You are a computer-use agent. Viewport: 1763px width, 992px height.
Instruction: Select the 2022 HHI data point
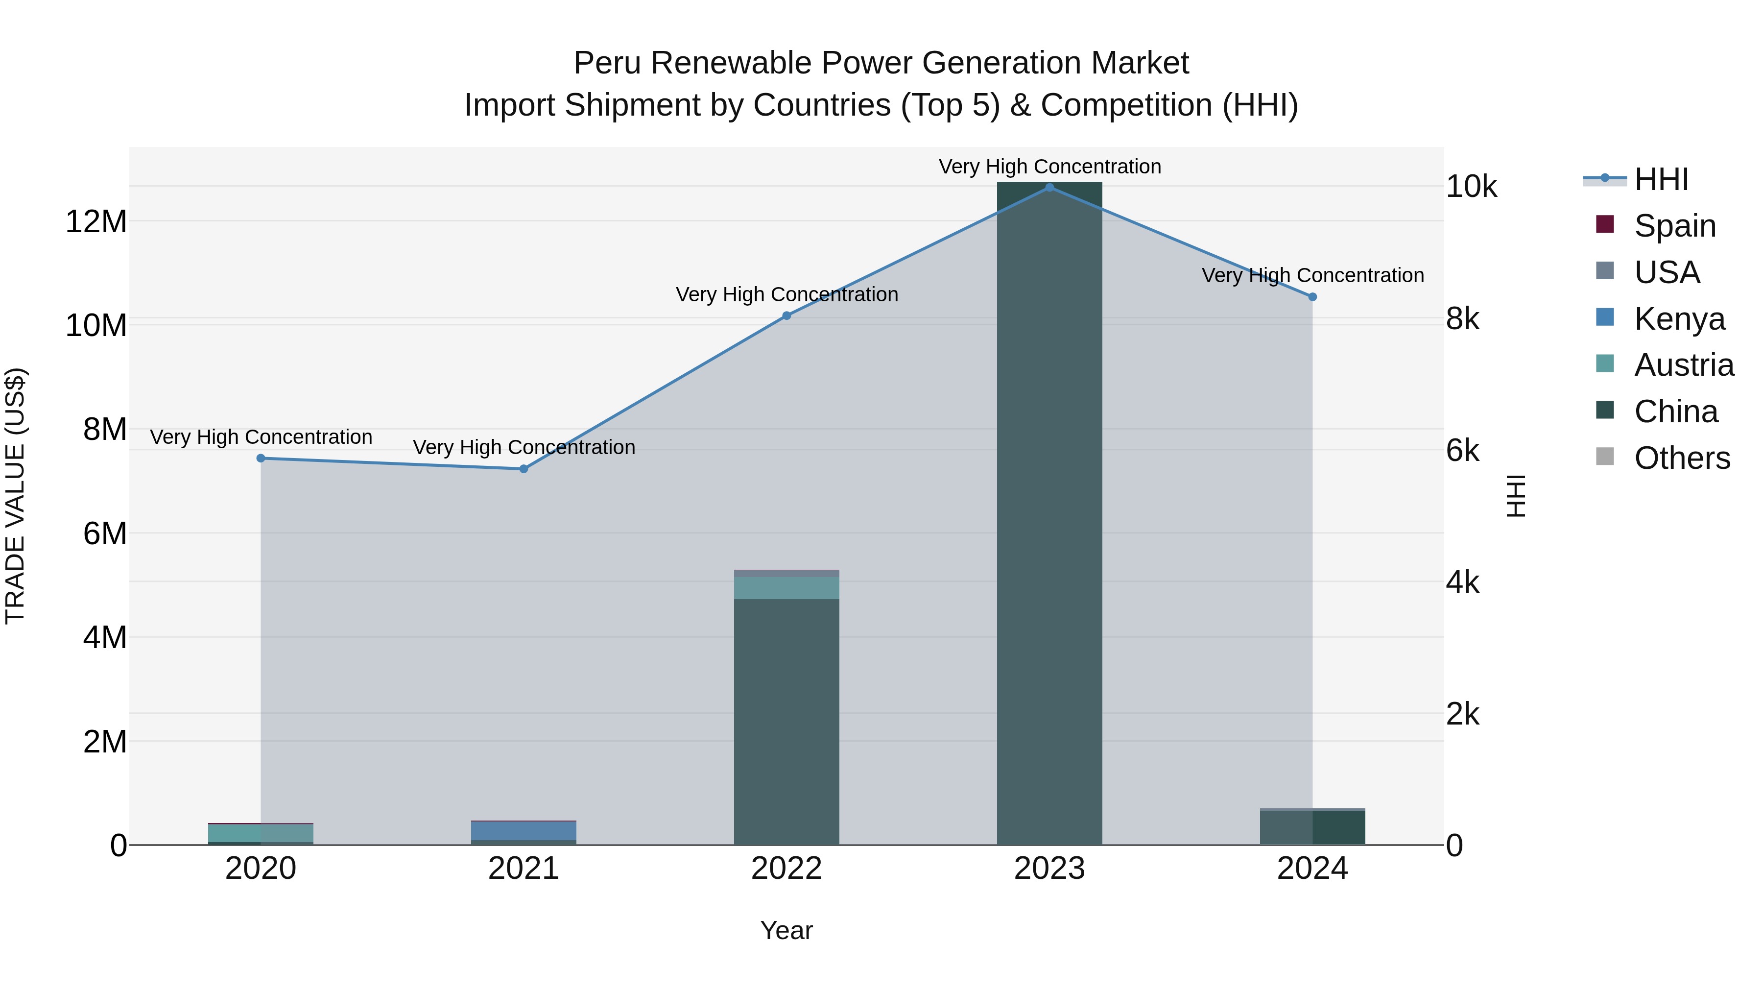pyautogui.click(x=786, y=315)
